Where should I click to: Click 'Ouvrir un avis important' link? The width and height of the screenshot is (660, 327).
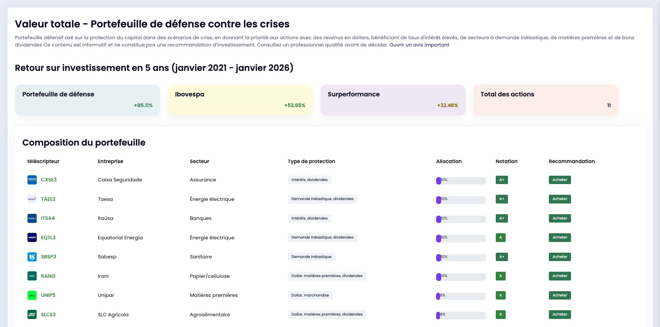(419, 45)
